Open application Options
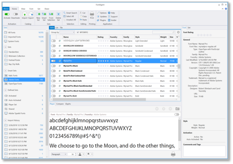 click(x=102, y=13)
